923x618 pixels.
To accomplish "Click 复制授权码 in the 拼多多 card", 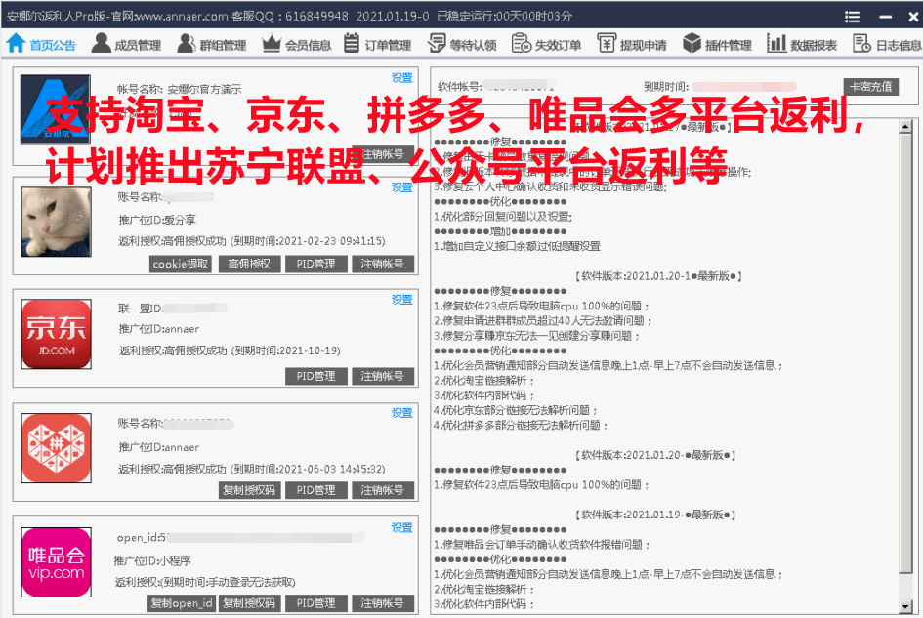I will (250, 490).
